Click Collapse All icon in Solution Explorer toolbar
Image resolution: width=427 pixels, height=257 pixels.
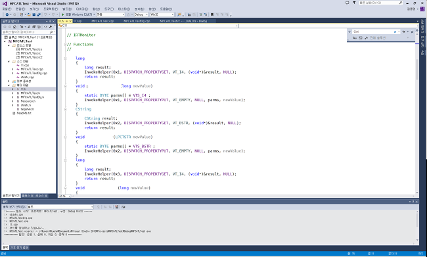point(34,27)
